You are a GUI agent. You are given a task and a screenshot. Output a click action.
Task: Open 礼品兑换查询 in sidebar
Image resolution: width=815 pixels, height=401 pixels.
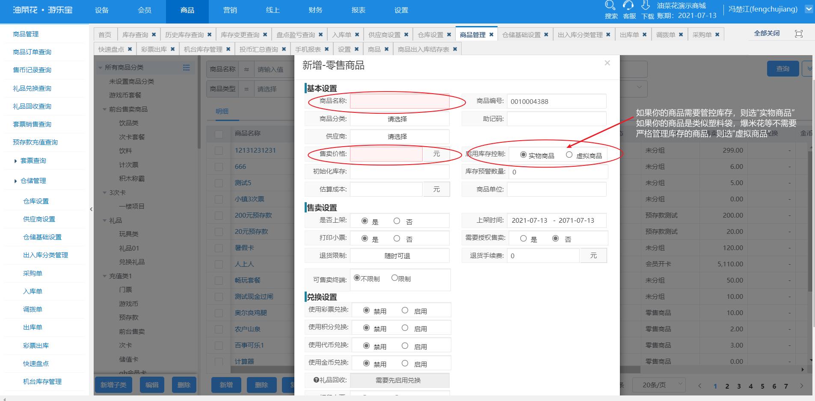click(x=32, y=88)
